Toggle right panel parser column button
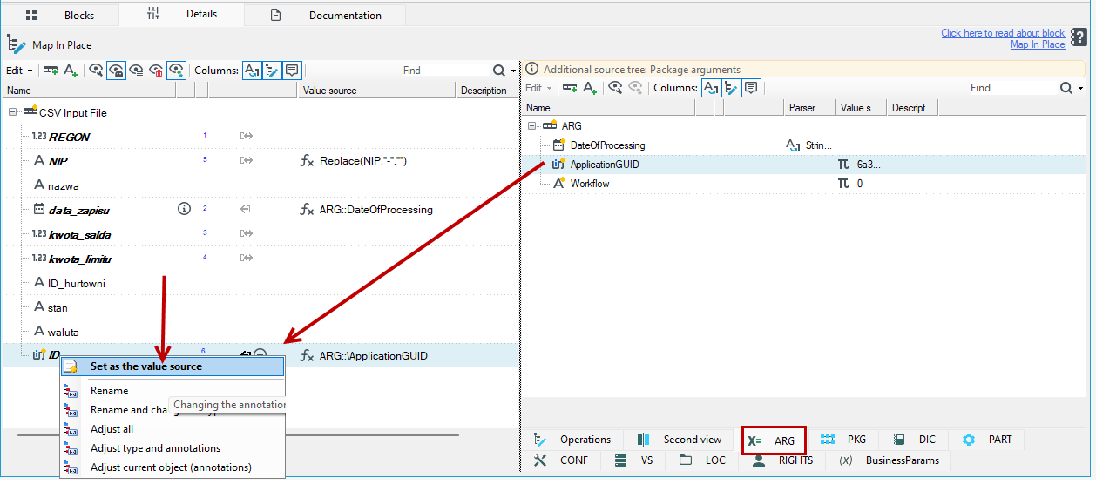Viewport: 1096px width, 484px height. tap(711, 88)
